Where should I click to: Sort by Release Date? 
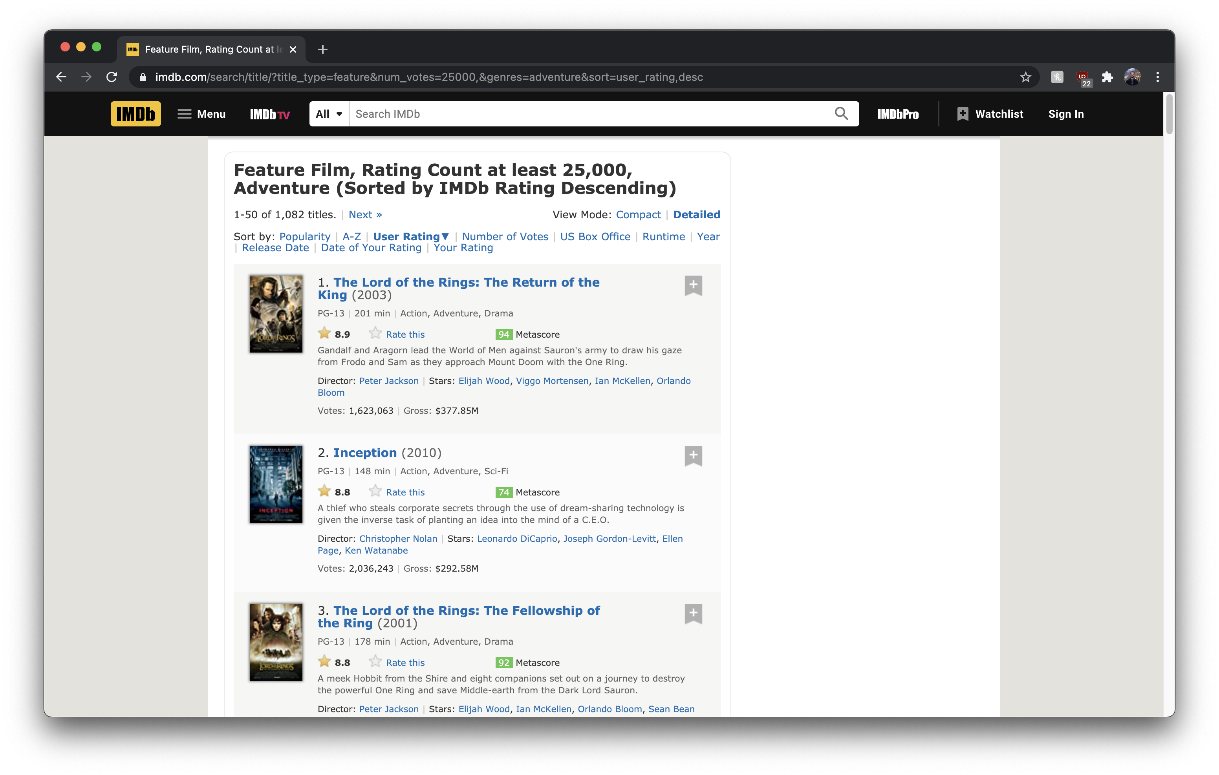(x=275, y=247)
